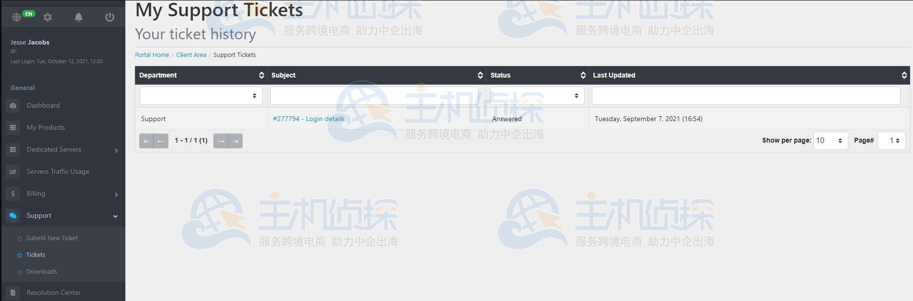Screen dimensions: 913x301
Task: Click the Dashboard gauge icon
Action: point(13,106)
